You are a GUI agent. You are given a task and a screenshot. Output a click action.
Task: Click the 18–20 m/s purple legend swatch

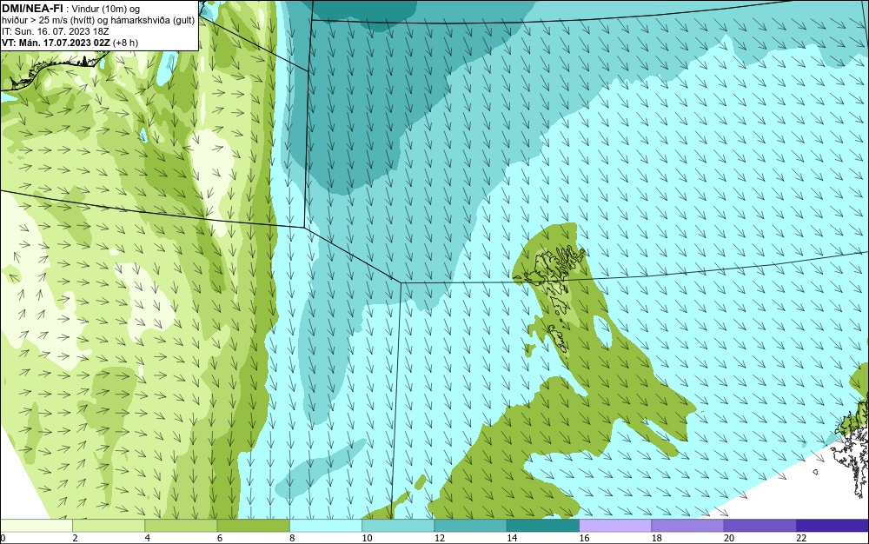point(687,525)
